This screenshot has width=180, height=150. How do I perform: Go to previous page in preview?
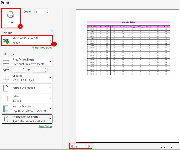pyautogui.click(x=72, y=146)
